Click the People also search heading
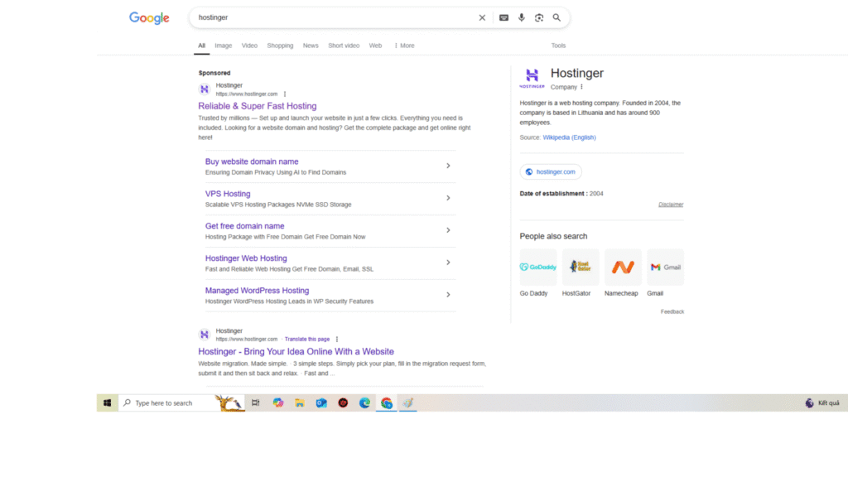Image resolution: width=848 pixels, height=477 pixels. click(553, 236)
